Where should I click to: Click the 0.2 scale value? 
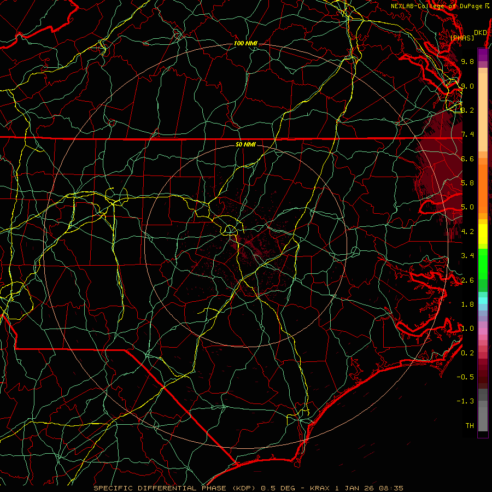[467, 353]
